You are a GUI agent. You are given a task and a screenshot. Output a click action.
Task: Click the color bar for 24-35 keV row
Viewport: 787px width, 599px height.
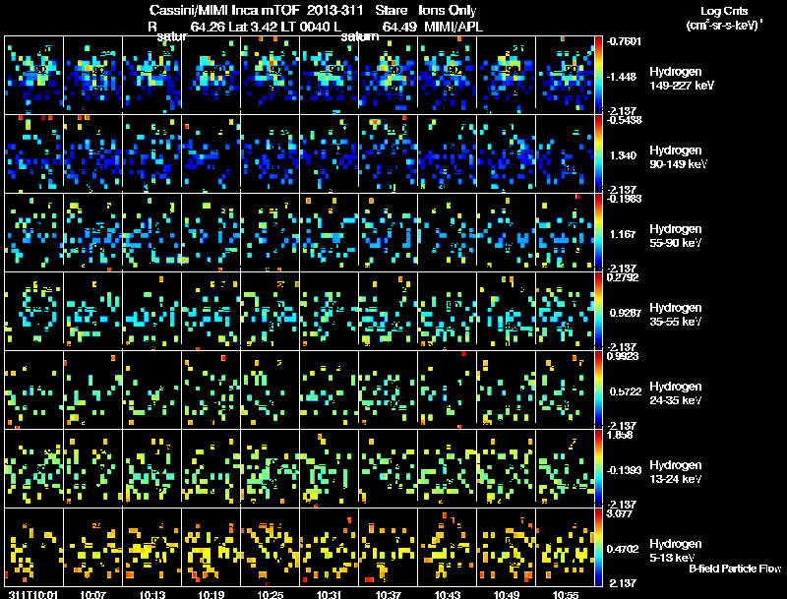click(598, 389)
